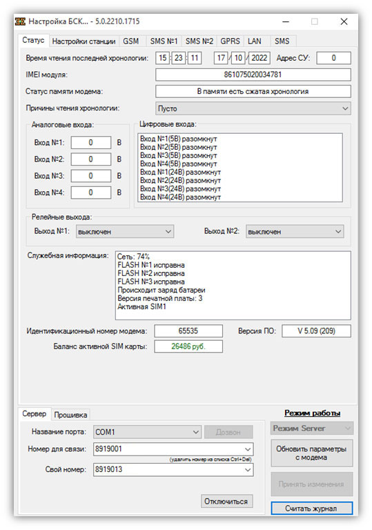The height and width of the screenshot is (530, 372).
Task: Click analog Вход №1 value field
Action: click(x=90, y=143)
